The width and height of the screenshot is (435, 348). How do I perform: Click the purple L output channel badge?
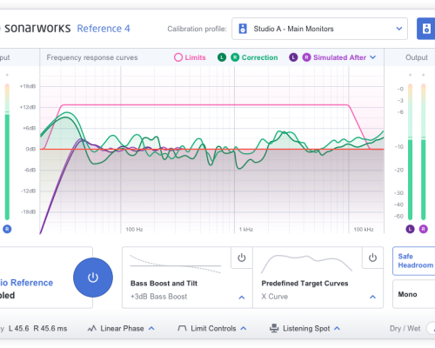pos(410,229)
